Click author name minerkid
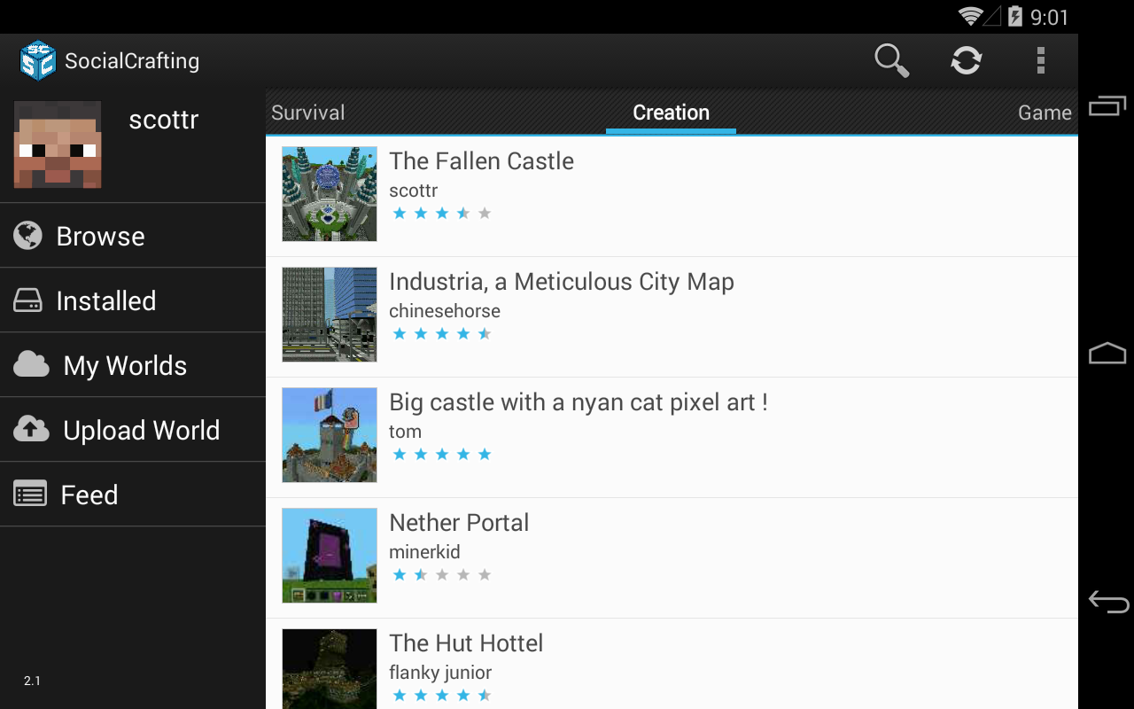Viewport: 1134px width, 709px height. click(424, 552)
